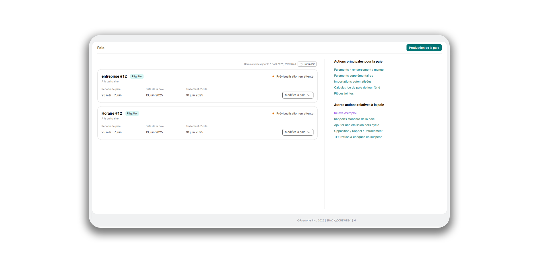Open Modifier la paie dropdown for Horaire #12
Image resolution: width=551 pixels, height=263 pixels.
coord(298,132)
